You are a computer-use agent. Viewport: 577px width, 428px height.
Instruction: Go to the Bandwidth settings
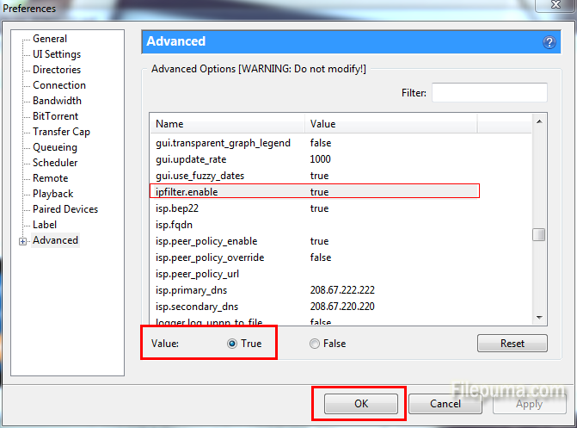57,101
